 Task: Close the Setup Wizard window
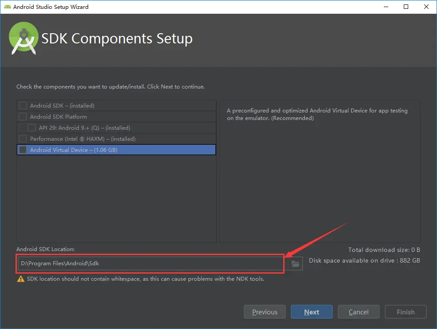[x=426, y=7]
